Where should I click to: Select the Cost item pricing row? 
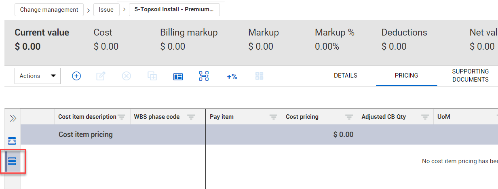click(x=86, y=134)
